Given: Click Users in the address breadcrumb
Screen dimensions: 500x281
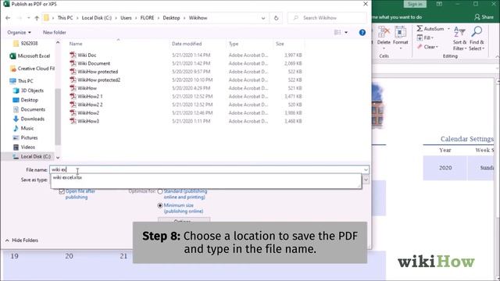Looking at the screenshot, I should pos(126,18).
